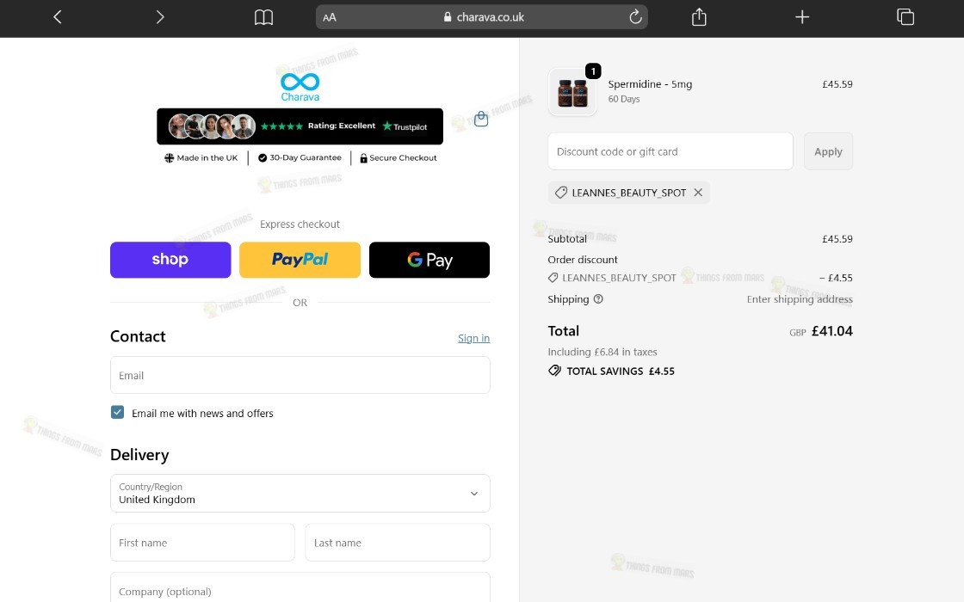Click the Apply discount button

(x=828, y=151)
